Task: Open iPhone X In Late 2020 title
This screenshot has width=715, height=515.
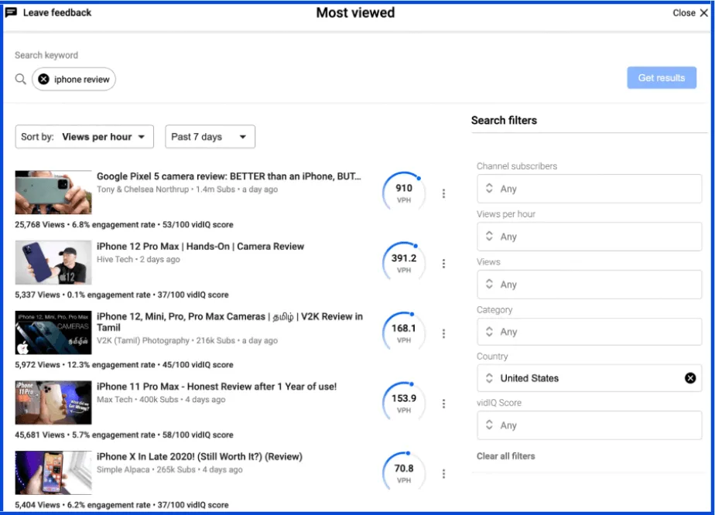Action: (200, 457)
